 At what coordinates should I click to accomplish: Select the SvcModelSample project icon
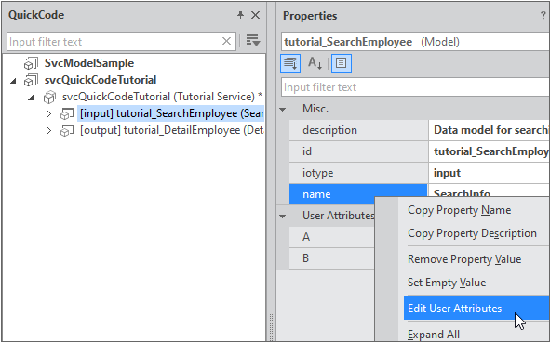coord(31,63)
